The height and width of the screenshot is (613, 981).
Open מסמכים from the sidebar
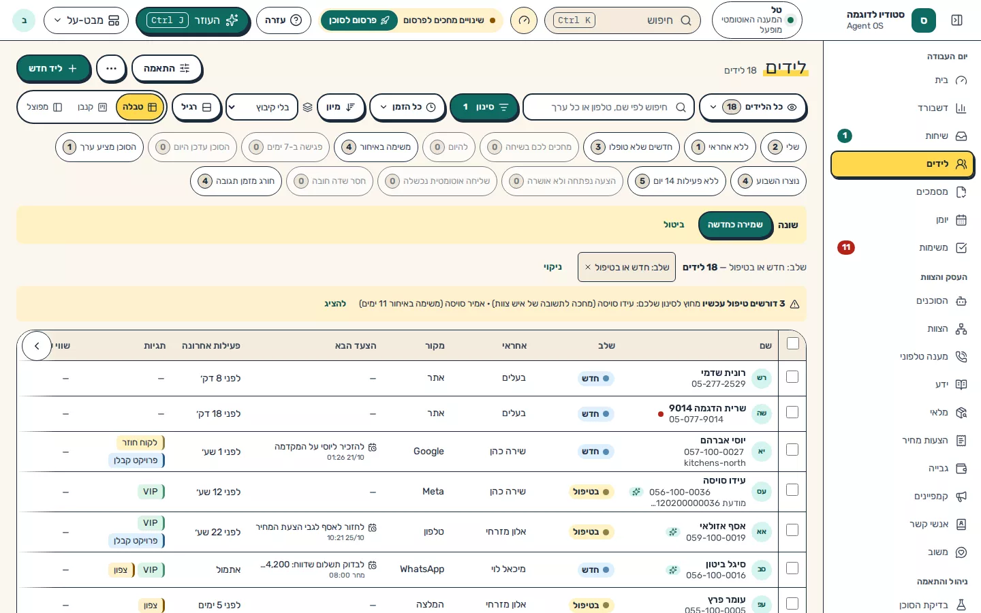[902, 192]
